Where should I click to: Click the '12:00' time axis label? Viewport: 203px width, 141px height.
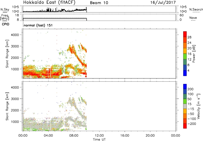click(x=99, y=136)
